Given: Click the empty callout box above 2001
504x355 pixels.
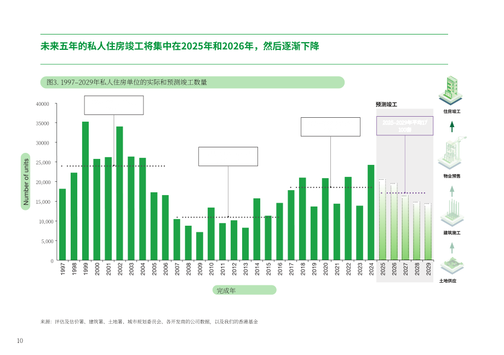Looking at the screenshot, I should 114,105.
